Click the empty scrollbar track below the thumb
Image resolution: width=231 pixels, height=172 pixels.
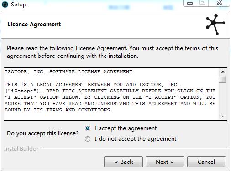point(223,98)
